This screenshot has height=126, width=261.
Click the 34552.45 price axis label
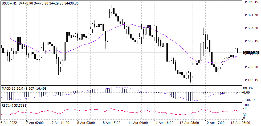pyautogui.click(x=252, y=41)
